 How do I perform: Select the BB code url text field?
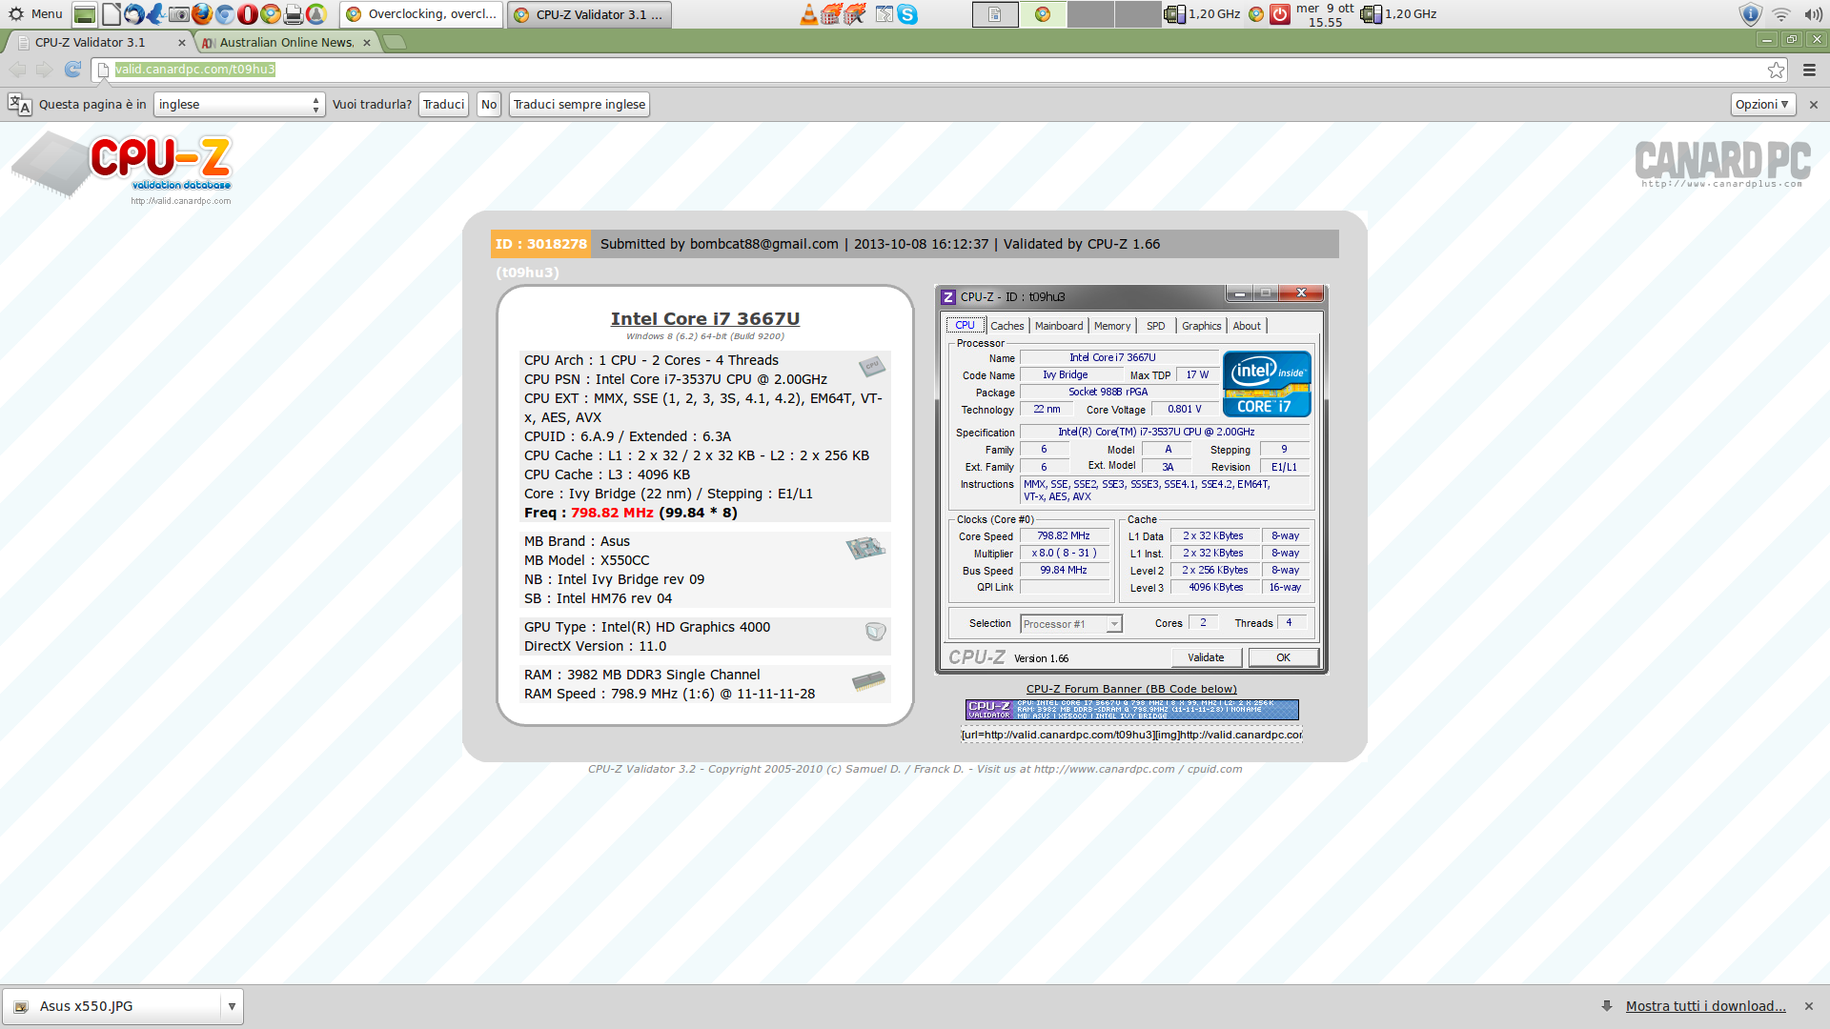click(1131, 735)
